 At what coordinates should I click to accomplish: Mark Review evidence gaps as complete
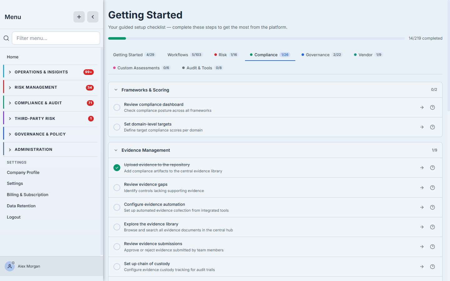117,188
